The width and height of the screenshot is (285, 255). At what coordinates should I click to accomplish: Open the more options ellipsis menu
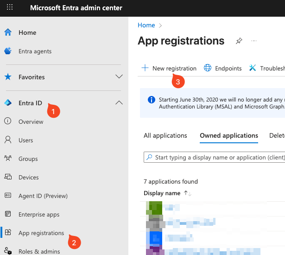click(254, 41)
